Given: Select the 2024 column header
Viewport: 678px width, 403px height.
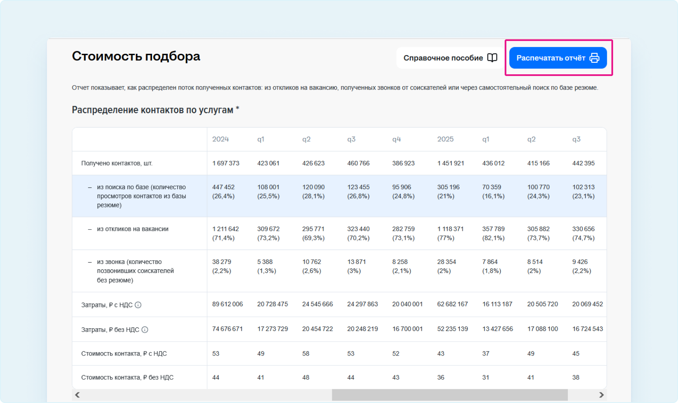Looking at the screenshot, I should coord(220,139).
